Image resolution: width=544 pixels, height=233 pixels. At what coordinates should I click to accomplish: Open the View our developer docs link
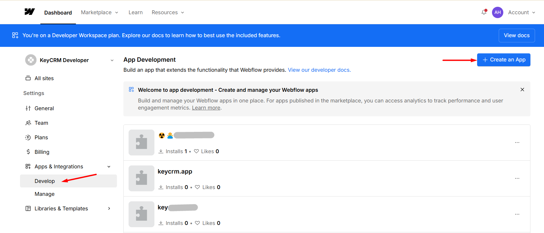point(319,70)
